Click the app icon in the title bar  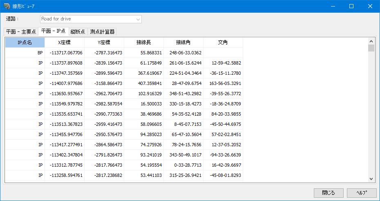[7, 6]
